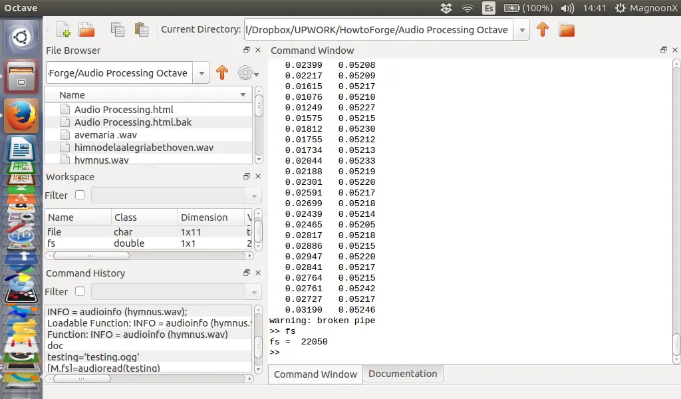Click File Browser parent directory arrow
681x399 pixels.
(222, 73)
